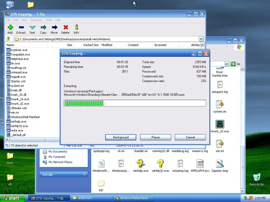Pause the copying operation

click(x=156, y=137)
